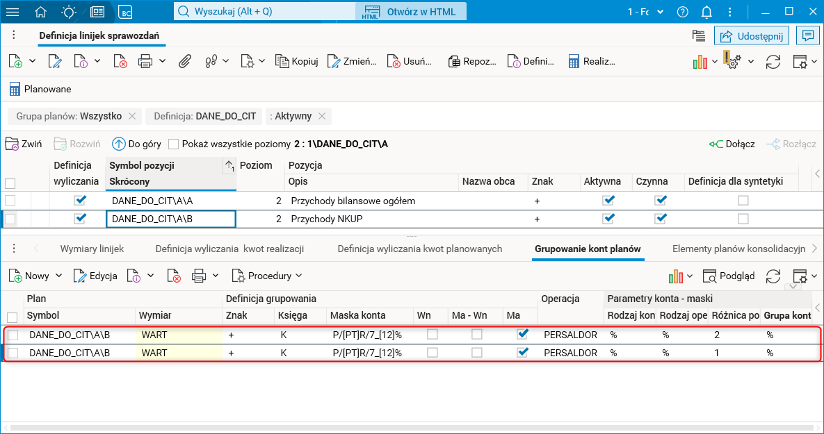Expand dropdown next to lower printer icon
This screenshot has width=824, height=434.
click(x=216, y=276)
